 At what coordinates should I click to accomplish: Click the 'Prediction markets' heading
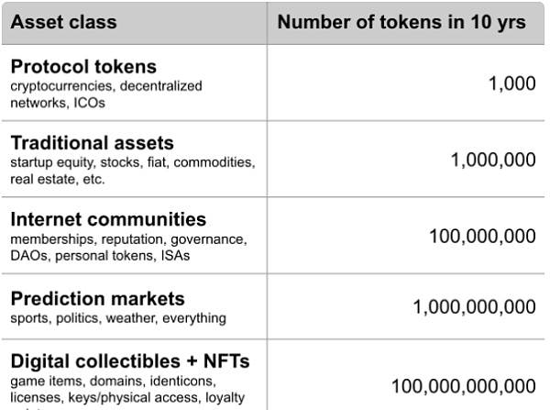(x=97, y=299)
